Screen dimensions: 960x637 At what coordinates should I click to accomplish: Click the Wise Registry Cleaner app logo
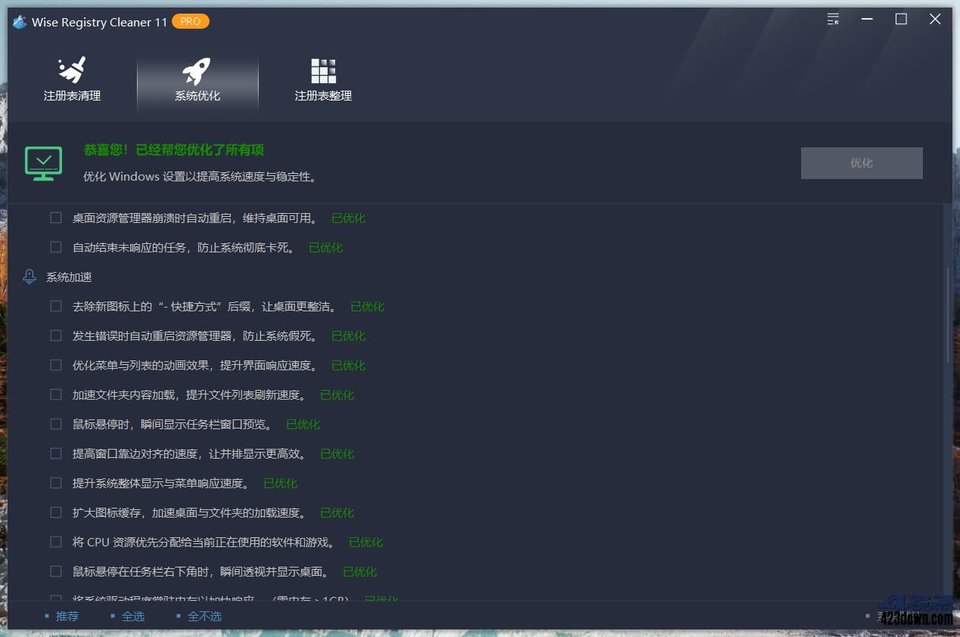click(x=20, y=22)
